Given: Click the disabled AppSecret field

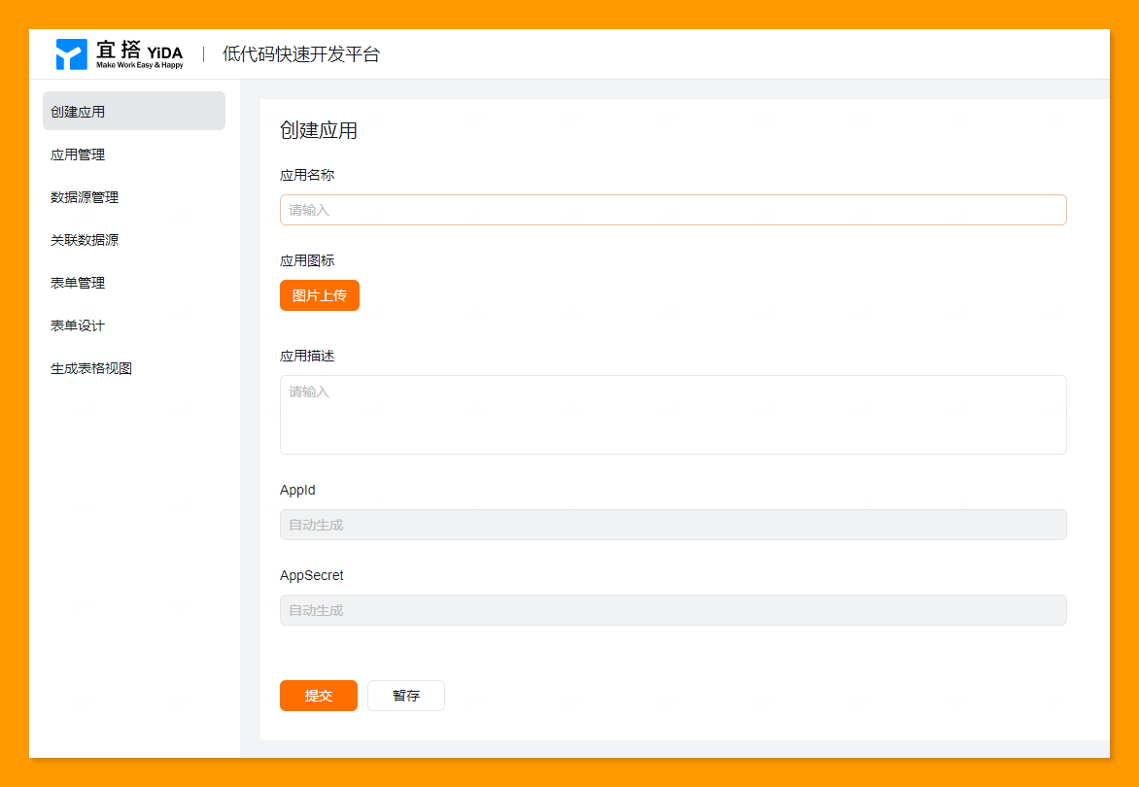Looking at the screenshot, I should (673, 610).
